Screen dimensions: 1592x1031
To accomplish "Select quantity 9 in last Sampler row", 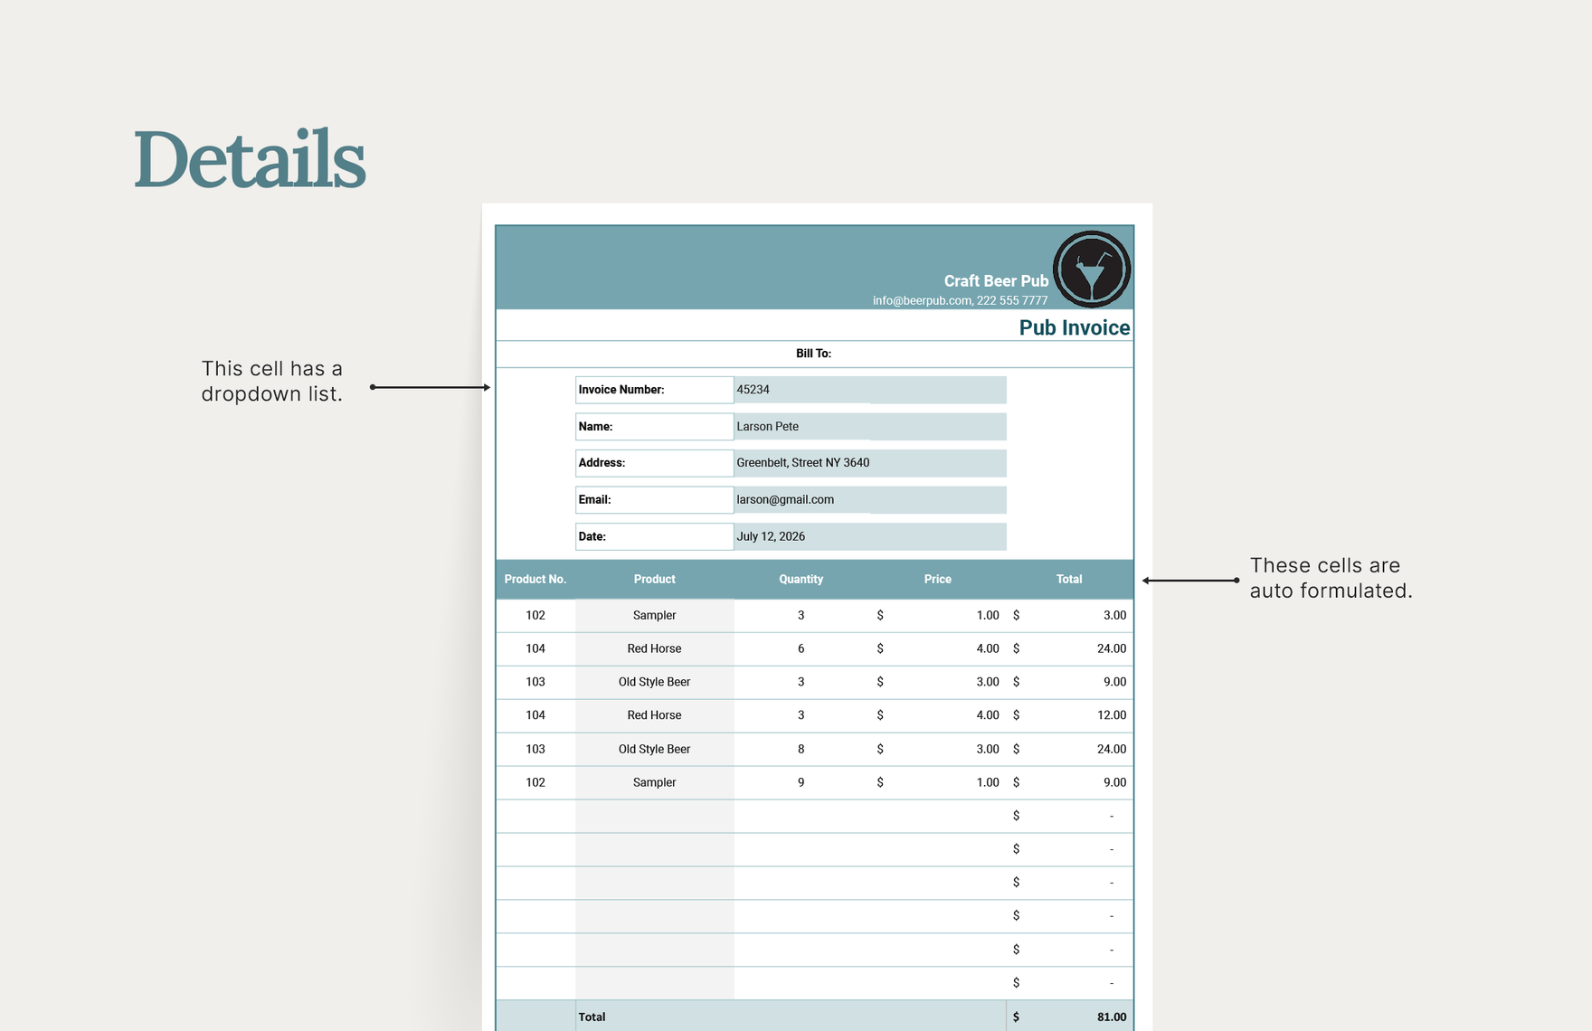I will click(x=801, y=782).
